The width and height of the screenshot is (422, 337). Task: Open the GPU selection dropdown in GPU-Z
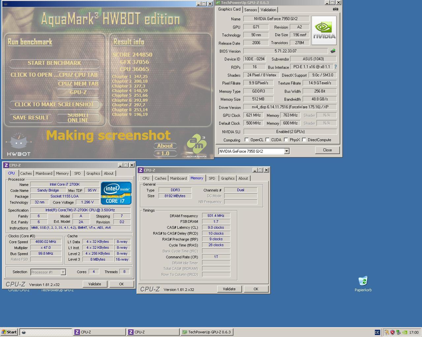(x=286, y=151)
